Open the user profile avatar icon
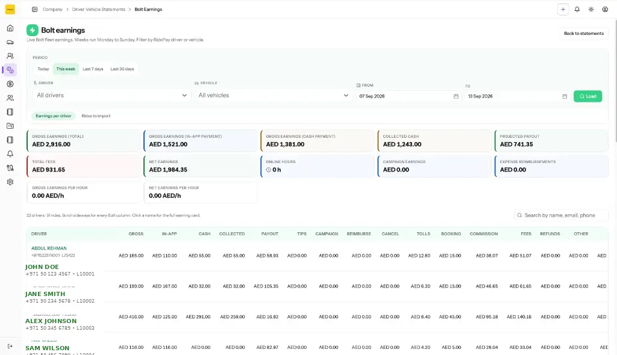 tap(605, 10)
